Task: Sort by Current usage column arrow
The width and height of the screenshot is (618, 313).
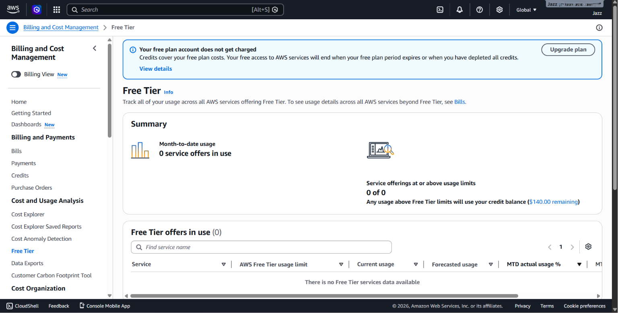Action: (416, 264)
